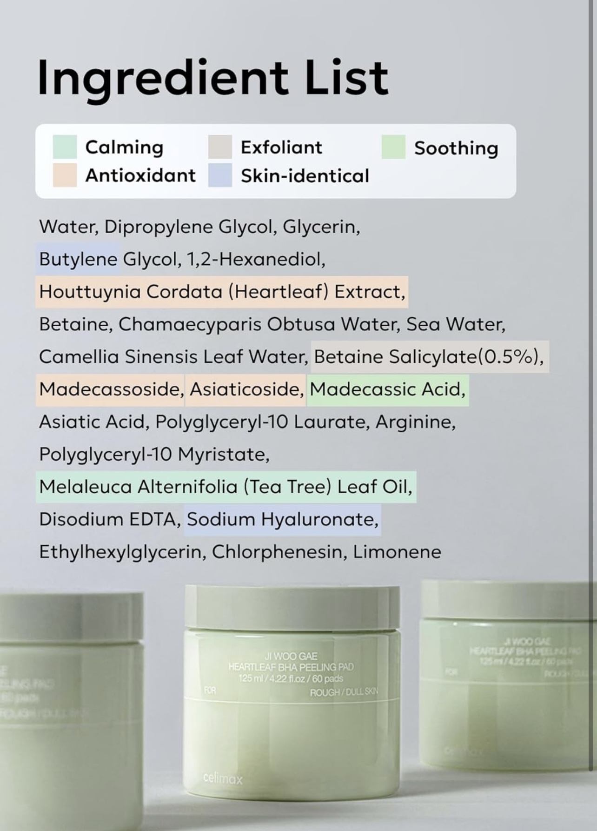Viewport: 597px width, 831px height.
Task: Click the Skin-identical legend color swatch
Action: click(x=220, y=175)
